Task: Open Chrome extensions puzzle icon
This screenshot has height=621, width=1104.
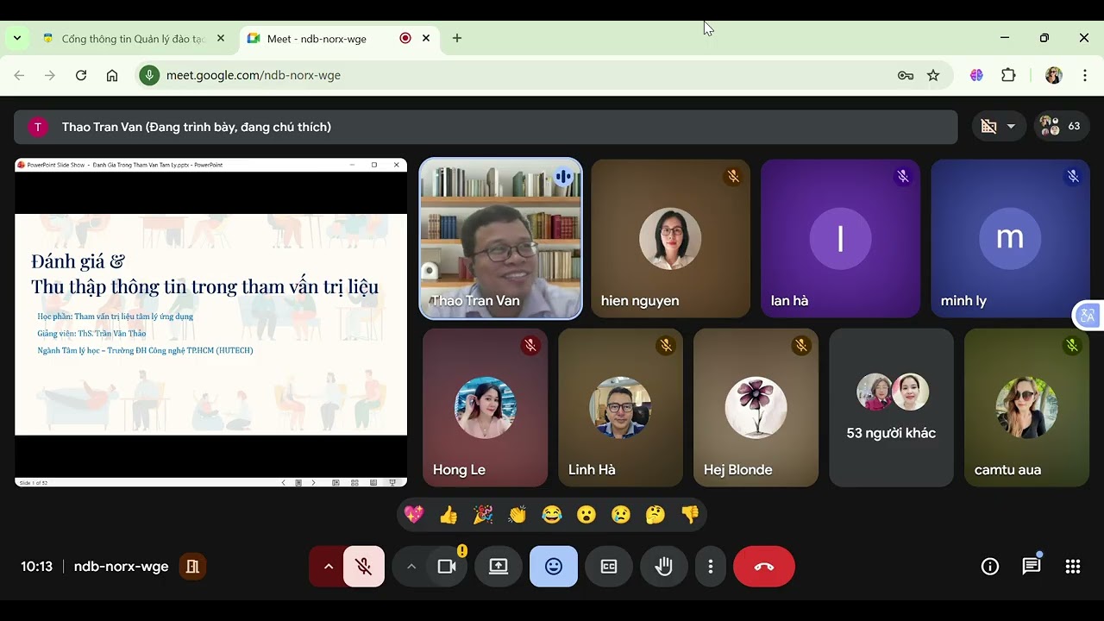Action: (1008, 76)
